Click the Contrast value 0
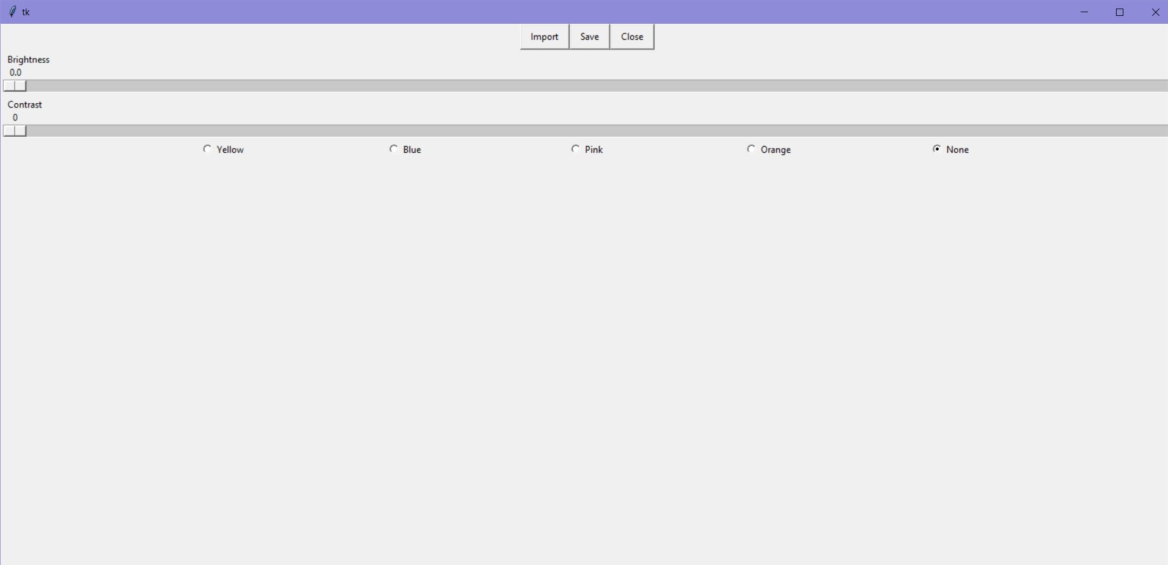1168x565 pixels. pyautogui.click(x=15, y=117)
